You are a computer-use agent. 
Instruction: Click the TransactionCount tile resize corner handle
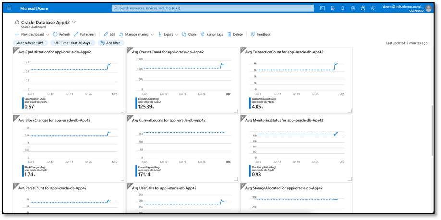click(x=349, y=111)
